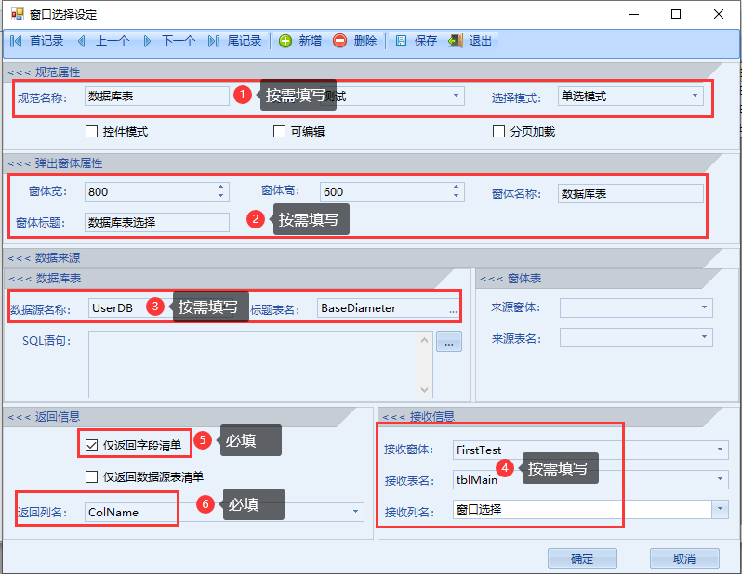Click the 规范名称 field containing 数据库表
Image resolution: width=742 pixels, height=574 pixels.
tap(157, 96)
